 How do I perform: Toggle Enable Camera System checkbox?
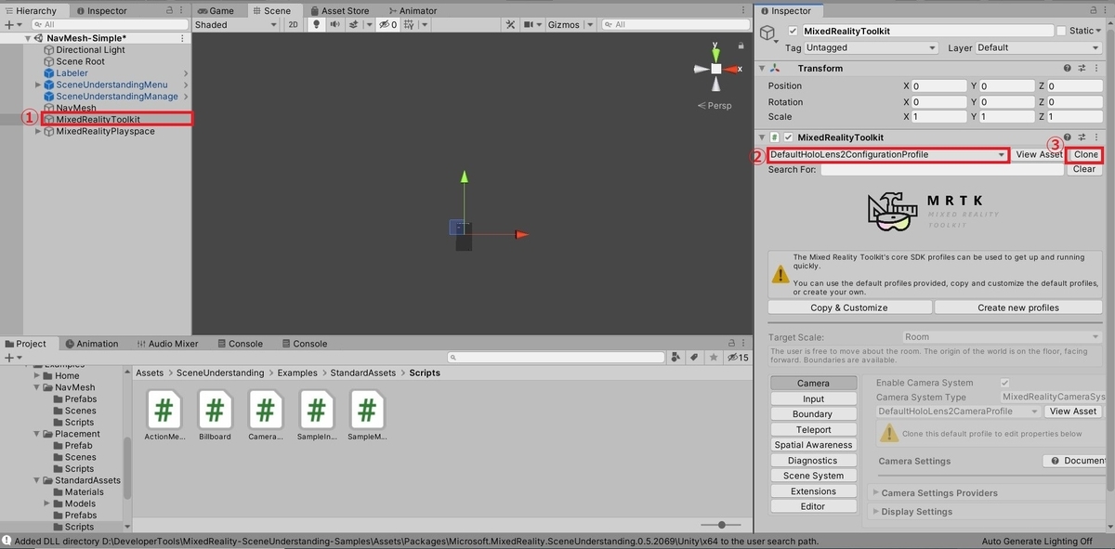[x=1004, y=383]
